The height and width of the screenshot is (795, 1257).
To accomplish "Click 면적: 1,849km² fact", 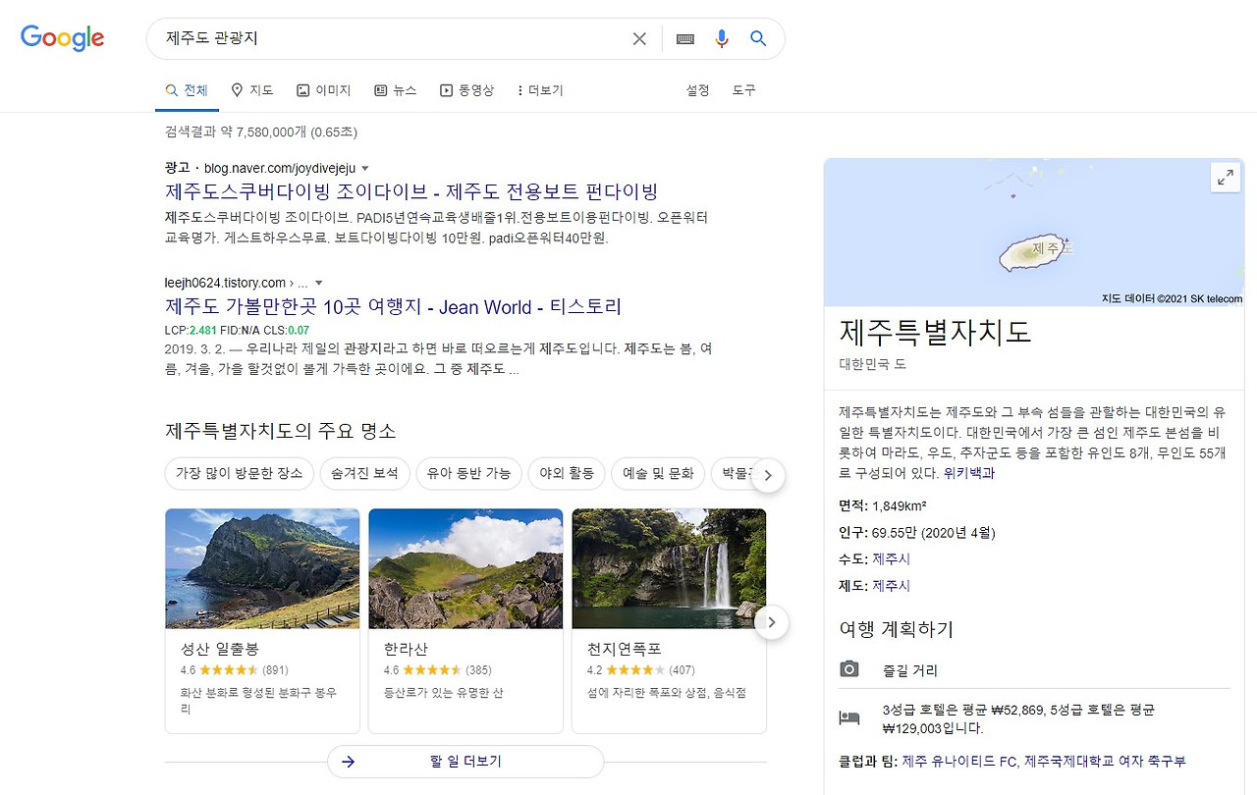I will pyautogui.click(x=884, y=506).
